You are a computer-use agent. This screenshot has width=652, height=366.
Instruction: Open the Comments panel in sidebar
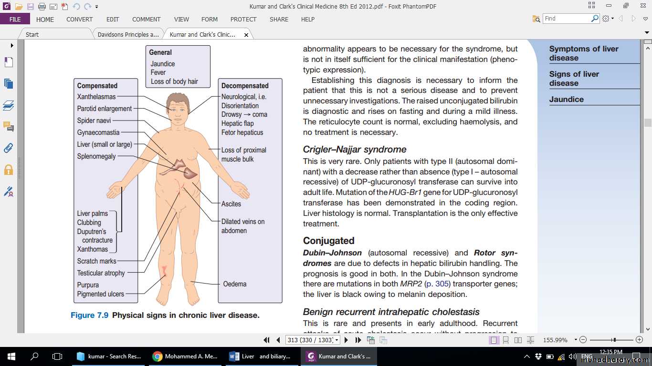coord(9,126)
